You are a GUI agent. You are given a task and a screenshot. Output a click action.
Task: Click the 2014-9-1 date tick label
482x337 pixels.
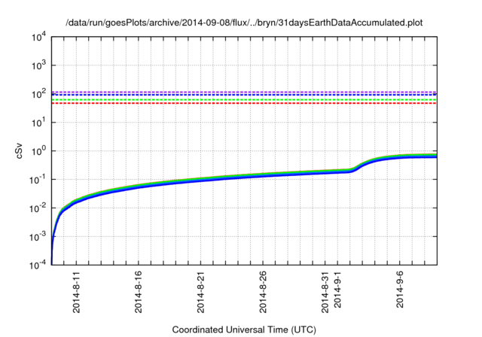(337, 290)
